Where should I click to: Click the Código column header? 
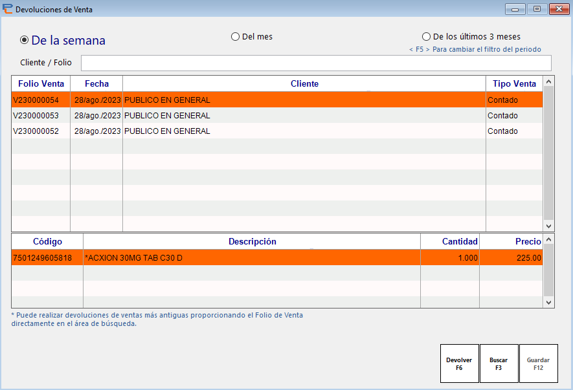[47, 241]
